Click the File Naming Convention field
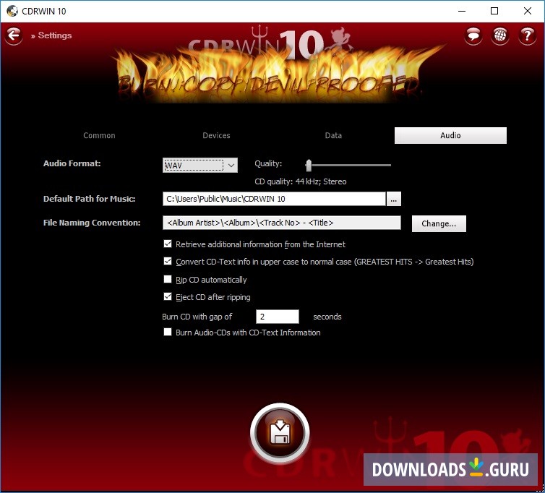The height and width of the screenshot is (493, 545). pyautogui.click(x=282, y=223)
